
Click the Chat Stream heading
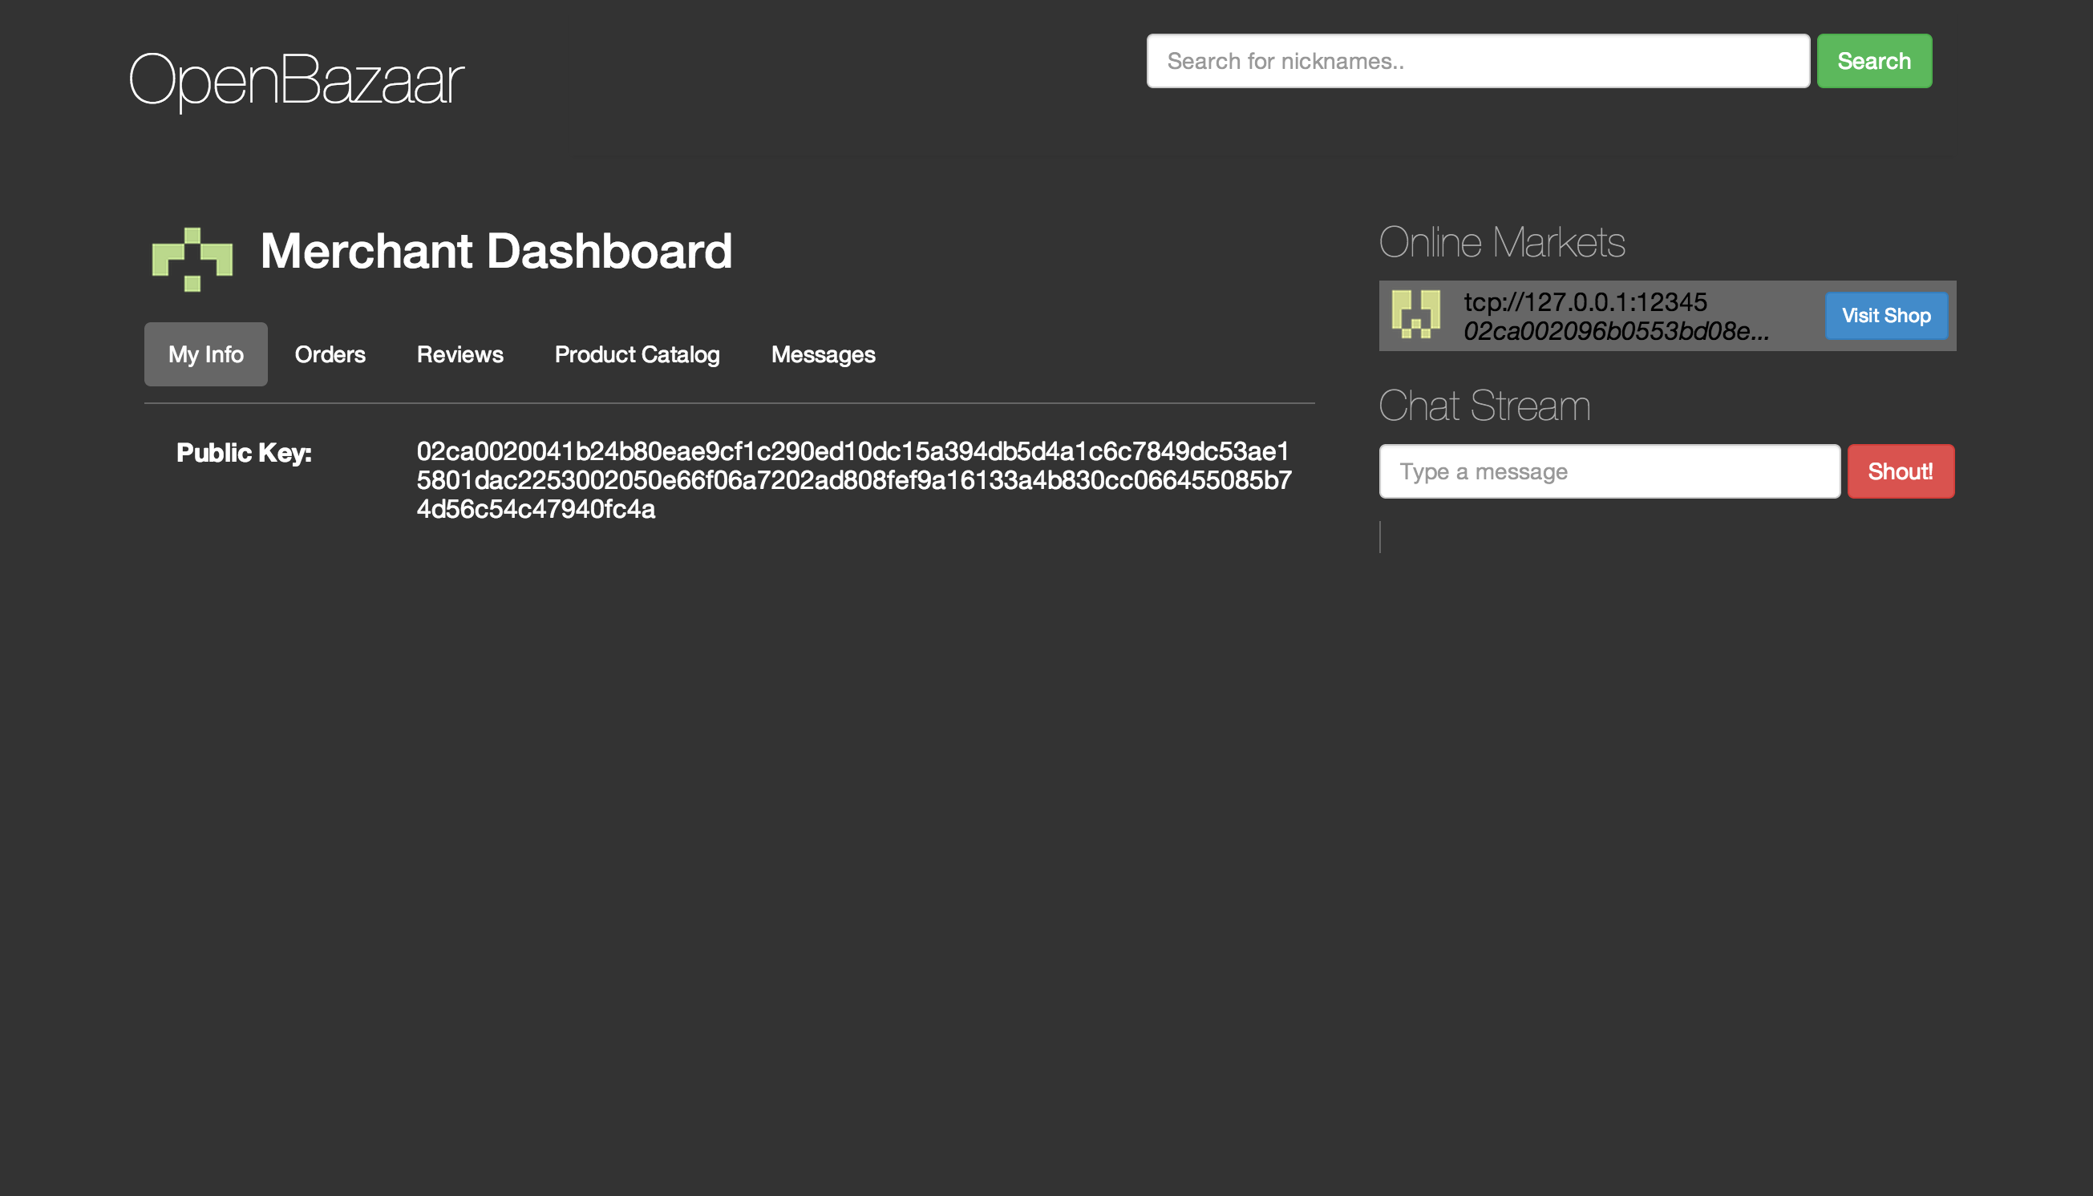(x=1484, y=406)
